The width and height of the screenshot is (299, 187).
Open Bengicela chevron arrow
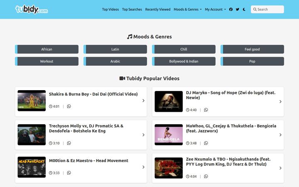pos(280,135)
